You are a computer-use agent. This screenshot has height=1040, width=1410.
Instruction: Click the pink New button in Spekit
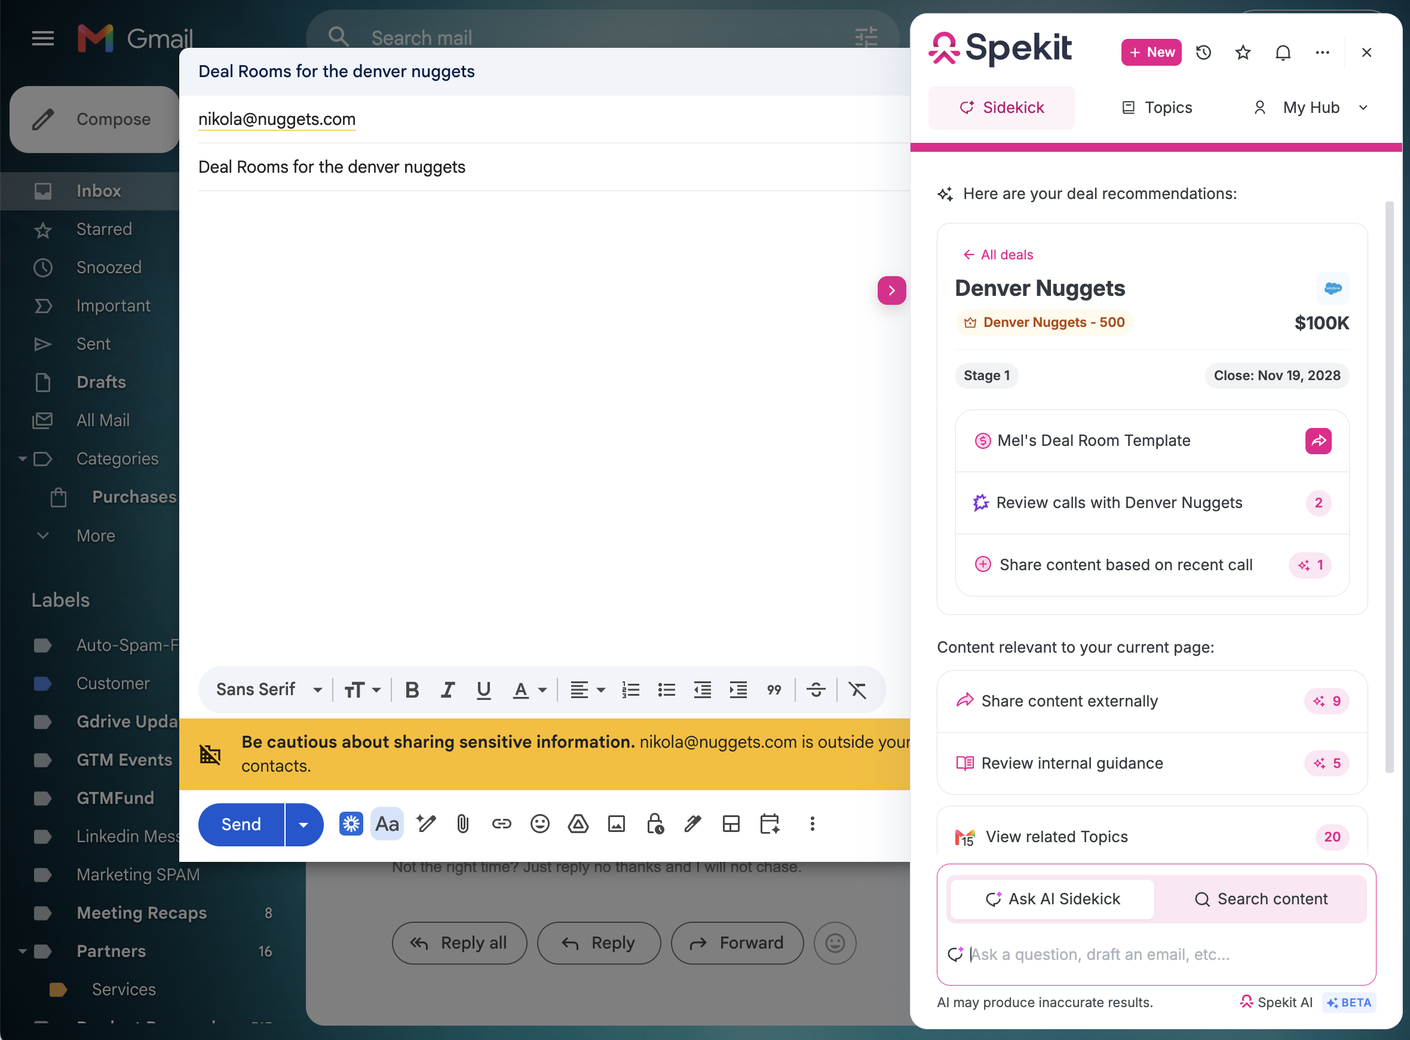pos(1151,52)
